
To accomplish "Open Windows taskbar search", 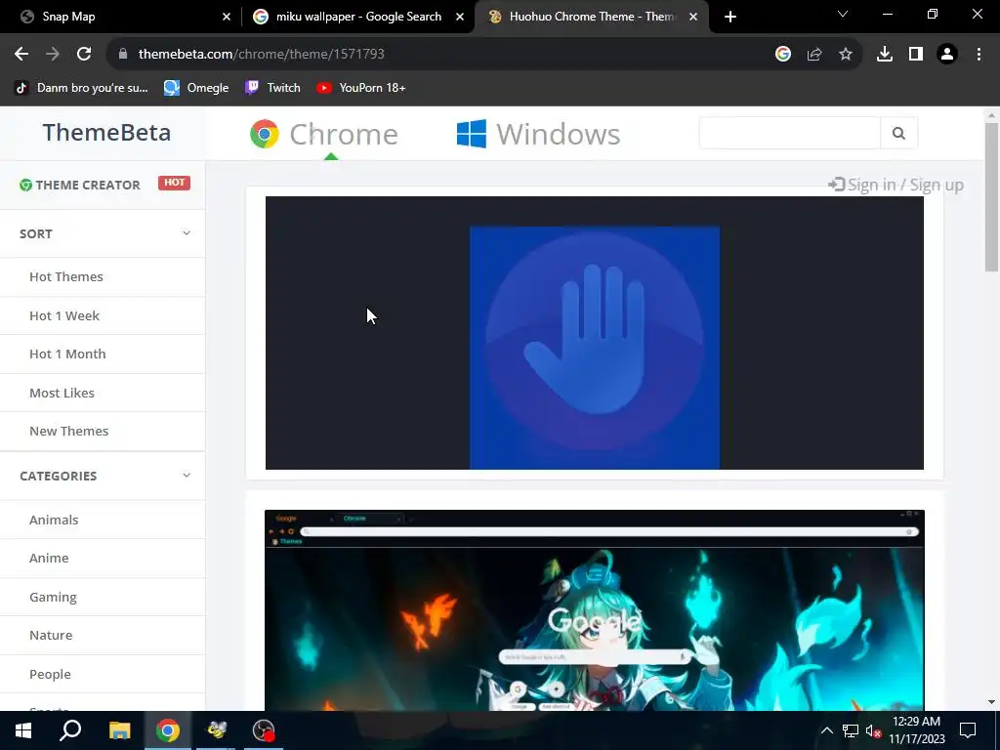I will click(x=70, y=730).
